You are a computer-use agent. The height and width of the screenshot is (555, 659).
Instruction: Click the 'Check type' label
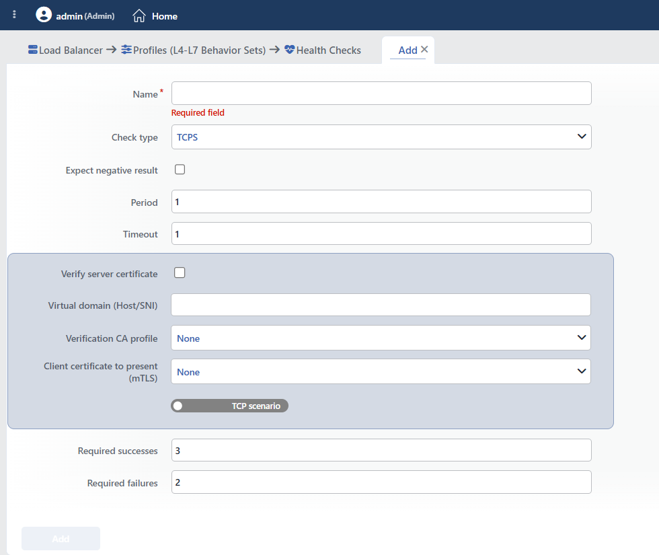(134, 137)
